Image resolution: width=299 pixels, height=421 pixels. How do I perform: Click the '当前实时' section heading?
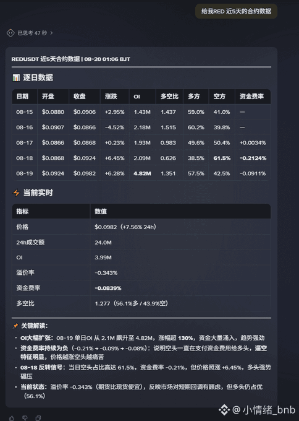click(x=38, y=193)
